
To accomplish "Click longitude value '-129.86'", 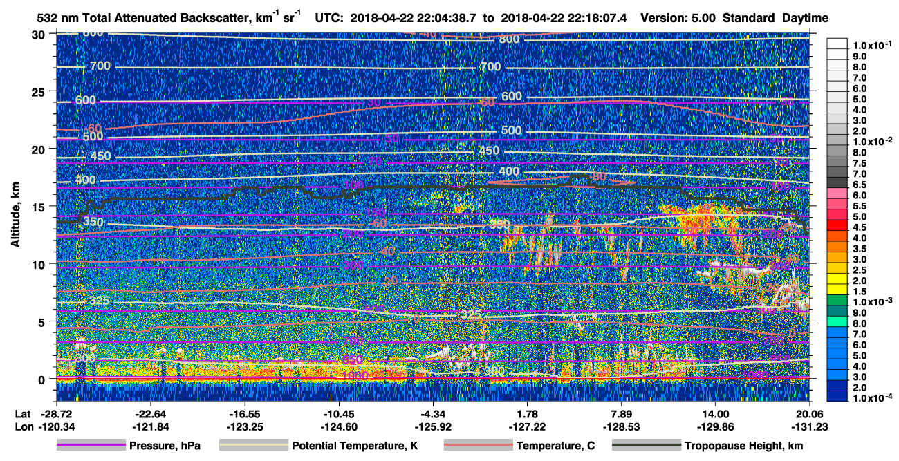I will click(715, 426).
